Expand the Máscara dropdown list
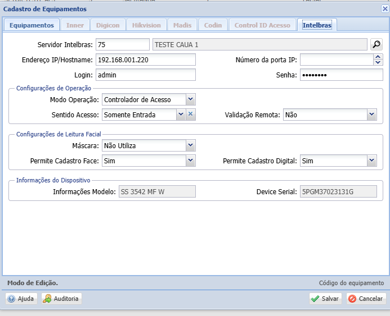 click(190, 146)
